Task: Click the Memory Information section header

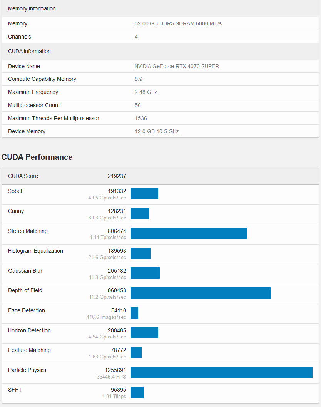Action: (32, 8)
